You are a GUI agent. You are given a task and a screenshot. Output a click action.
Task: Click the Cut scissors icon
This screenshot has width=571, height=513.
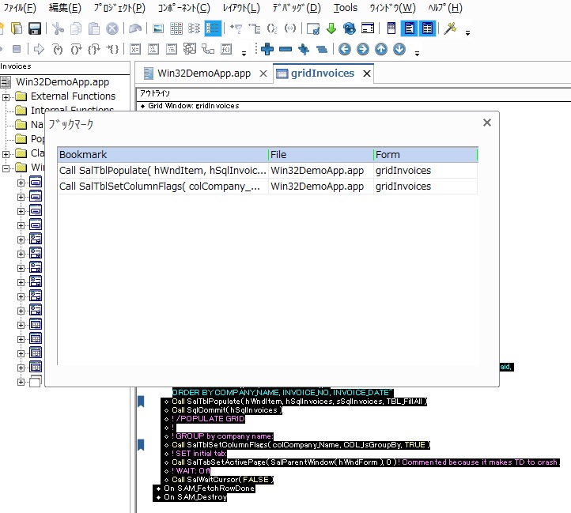coord(58,28)
